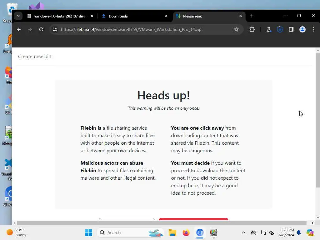Click the bold 'You are one click away' text
Viewport: 320px width, 240px height.
tap(197, 128)
